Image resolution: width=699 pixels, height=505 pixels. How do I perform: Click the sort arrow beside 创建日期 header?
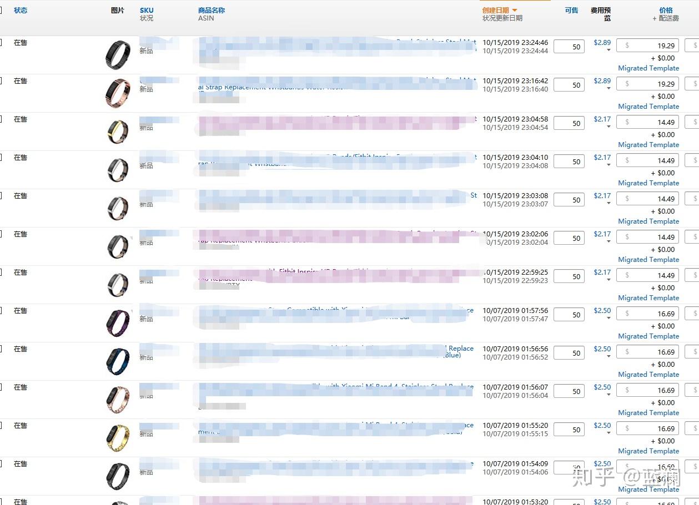515,11
